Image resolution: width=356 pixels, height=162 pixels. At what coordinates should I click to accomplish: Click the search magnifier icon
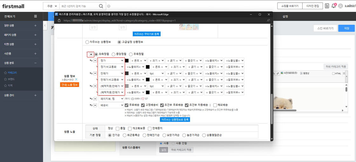coord(101,6)
